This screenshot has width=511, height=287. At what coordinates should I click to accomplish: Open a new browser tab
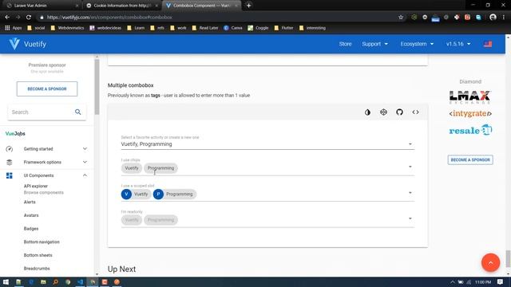[x=248, y=6]
